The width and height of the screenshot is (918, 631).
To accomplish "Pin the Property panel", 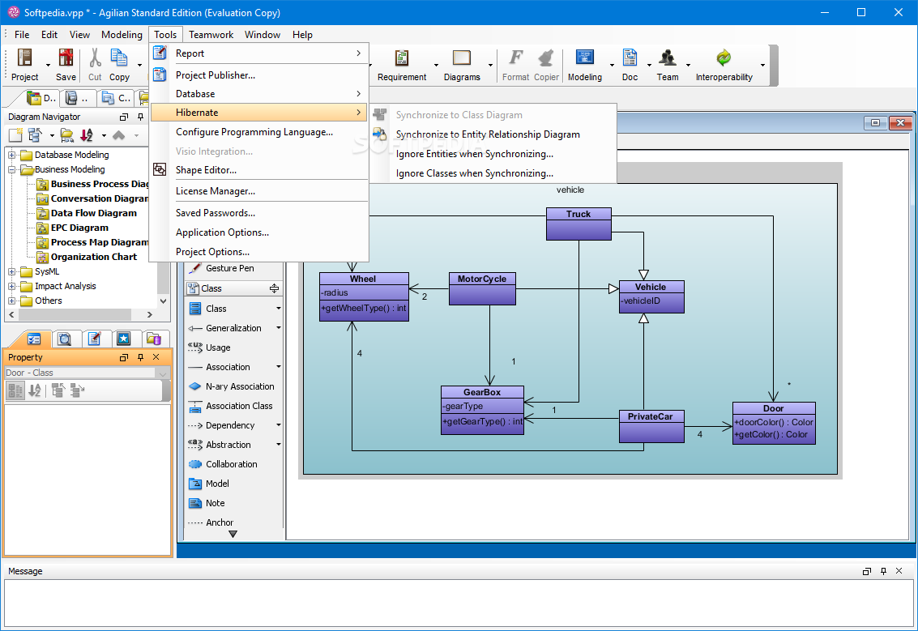I will pos(140,357).
